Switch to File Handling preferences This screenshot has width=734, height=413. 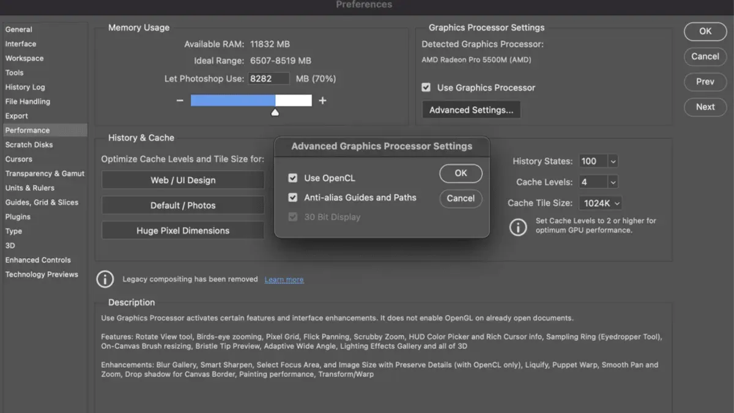pos(28,102)
